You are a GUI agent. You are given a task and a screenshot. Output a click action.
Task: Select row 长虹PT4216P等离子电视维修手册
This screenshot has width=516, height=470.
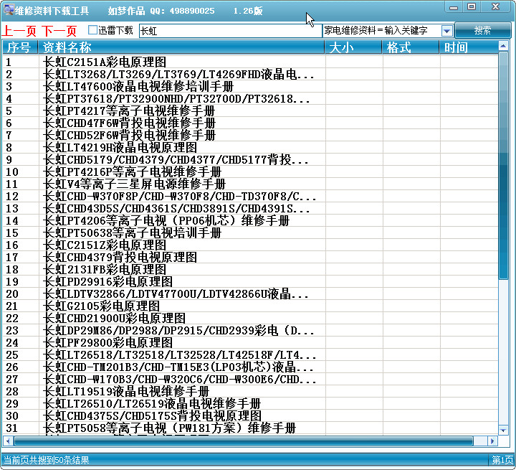tap(250, 171)
